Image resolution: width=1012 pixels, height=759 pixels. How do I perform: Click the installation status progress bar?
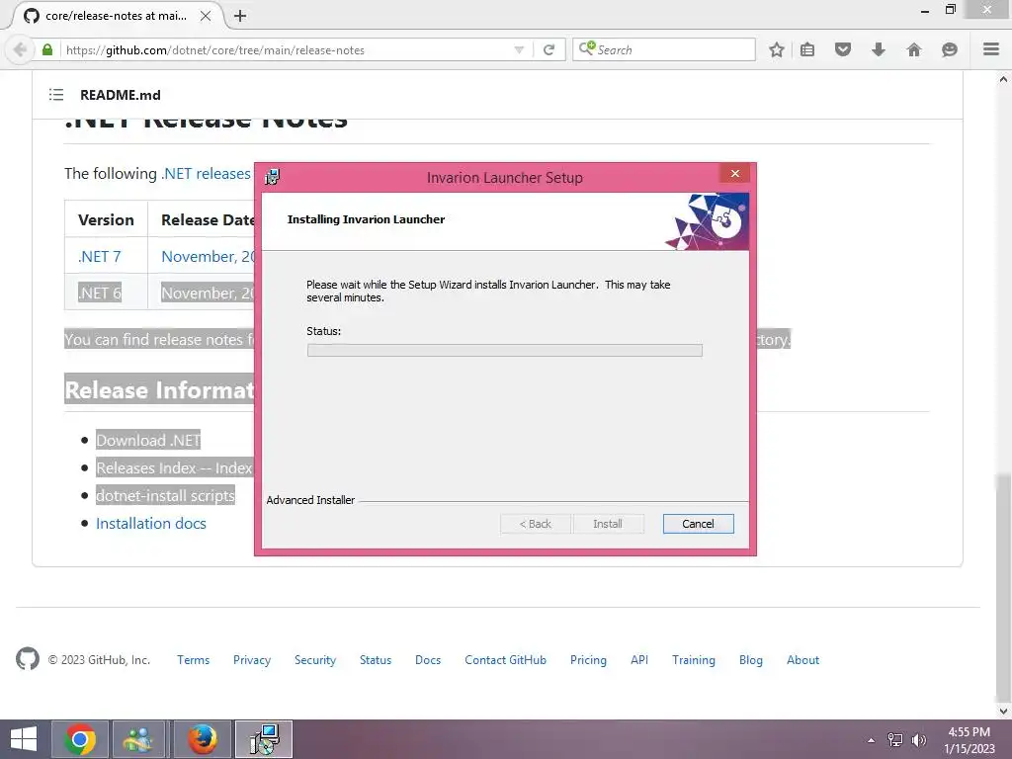point(505,350)
